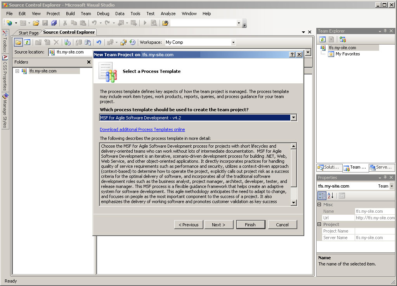Click the description scrollbar down arrow

point(293,202)
